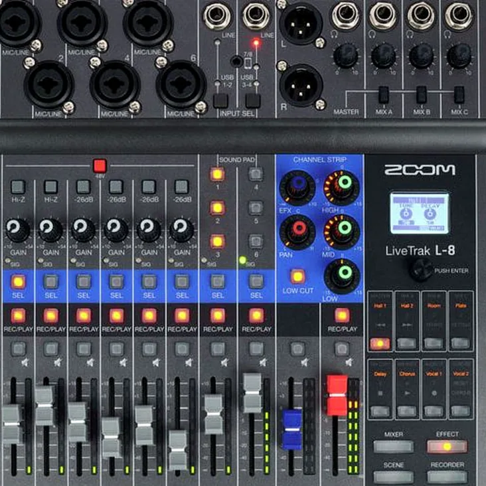Adjust the MASTER headphone volume knob

(346, 56)
